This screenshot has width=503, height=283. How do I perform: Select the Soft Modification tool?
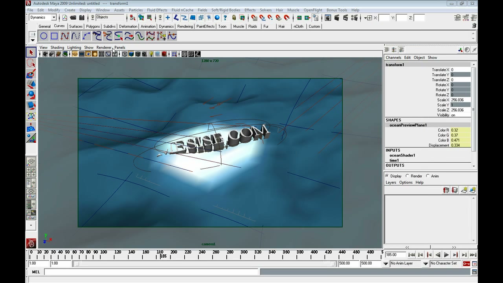(x=31, y=127)
